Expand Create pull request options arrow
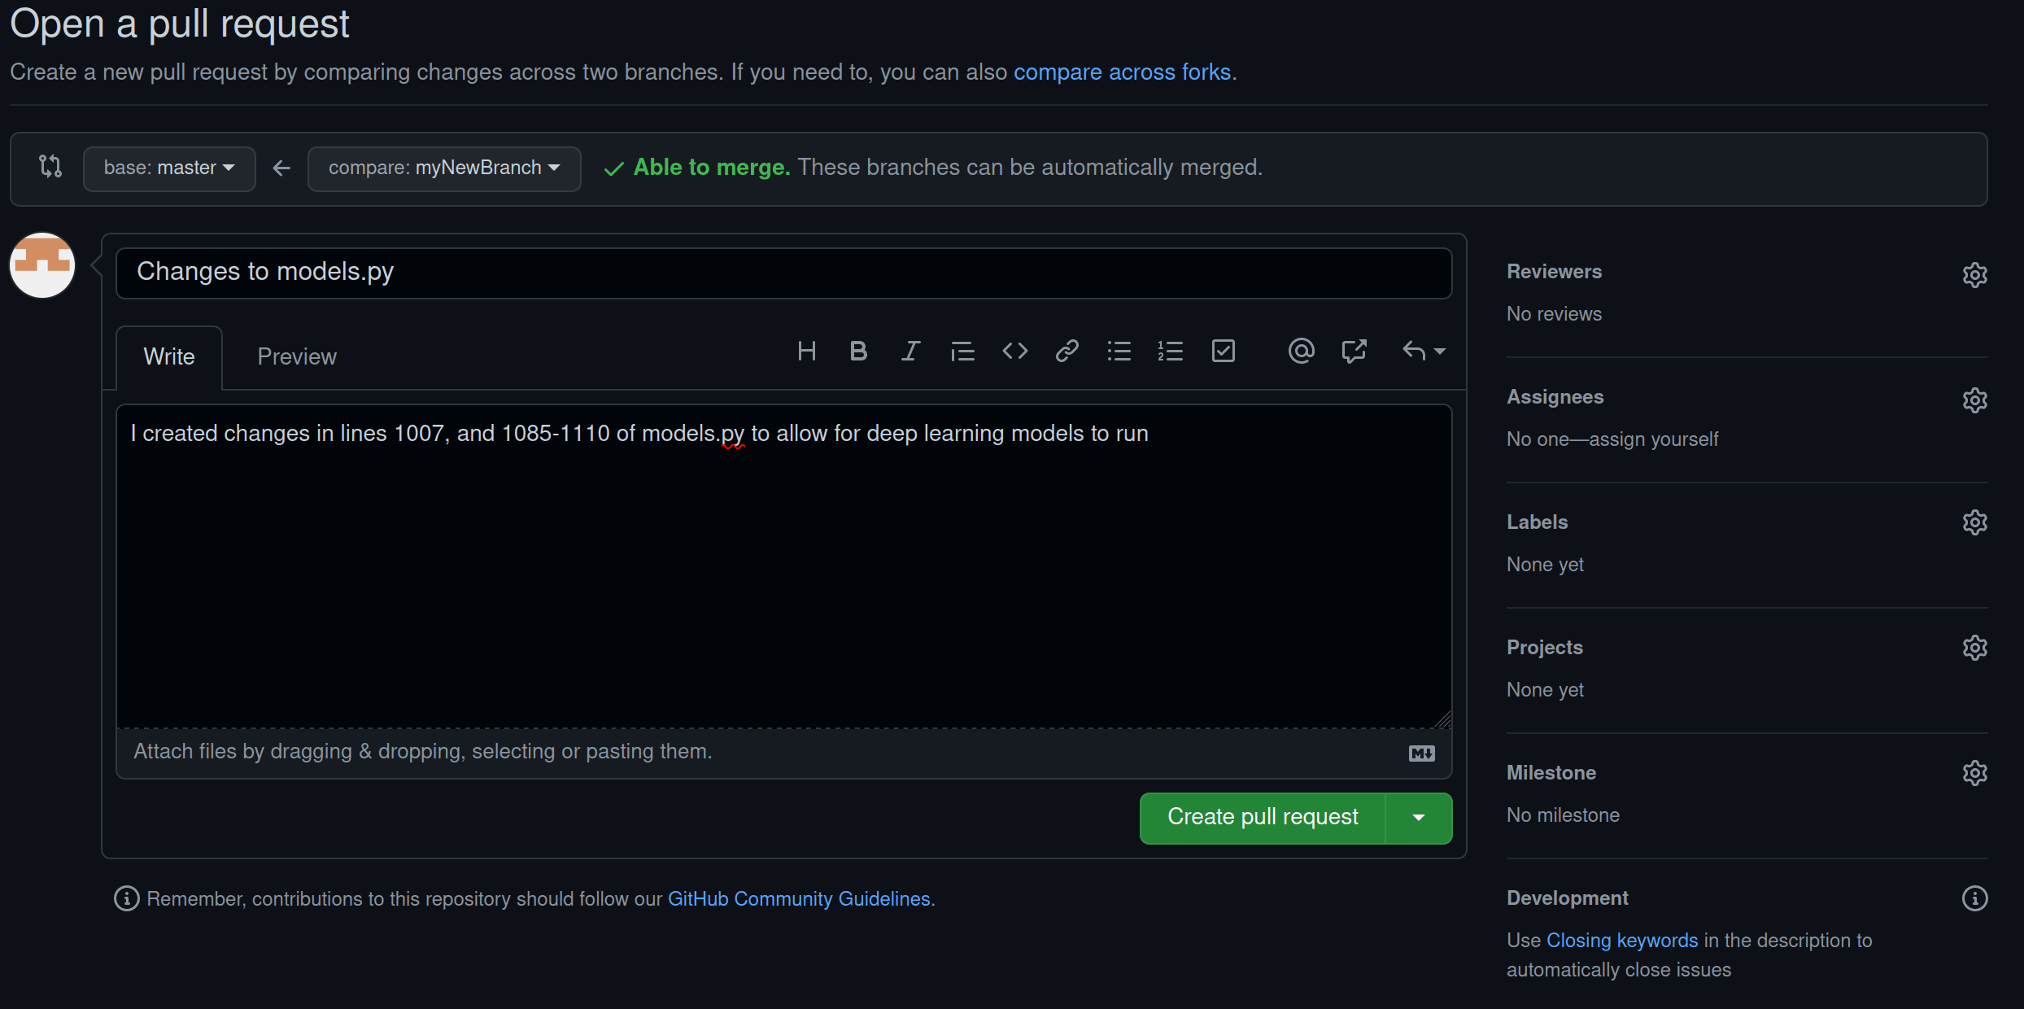Viewport: 2024px width, 1009px height. point(1419,818)
